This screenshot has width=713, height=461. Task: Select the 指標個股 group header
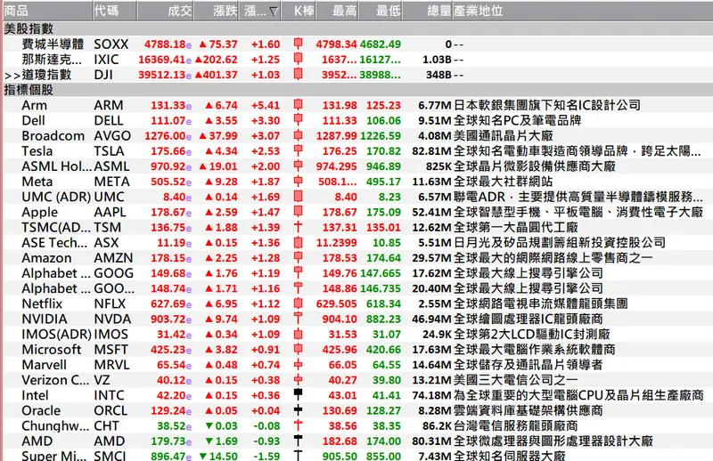[x=29, y=90]
